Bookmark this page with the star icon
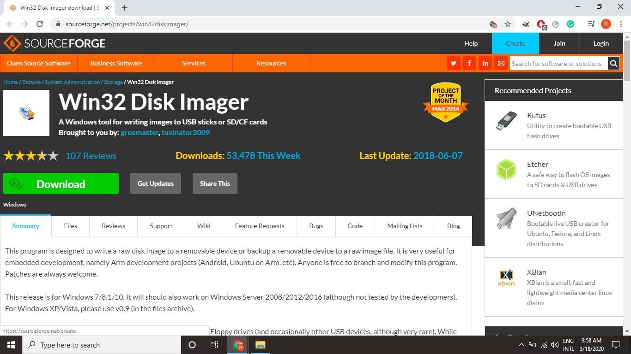 [508, 24]
